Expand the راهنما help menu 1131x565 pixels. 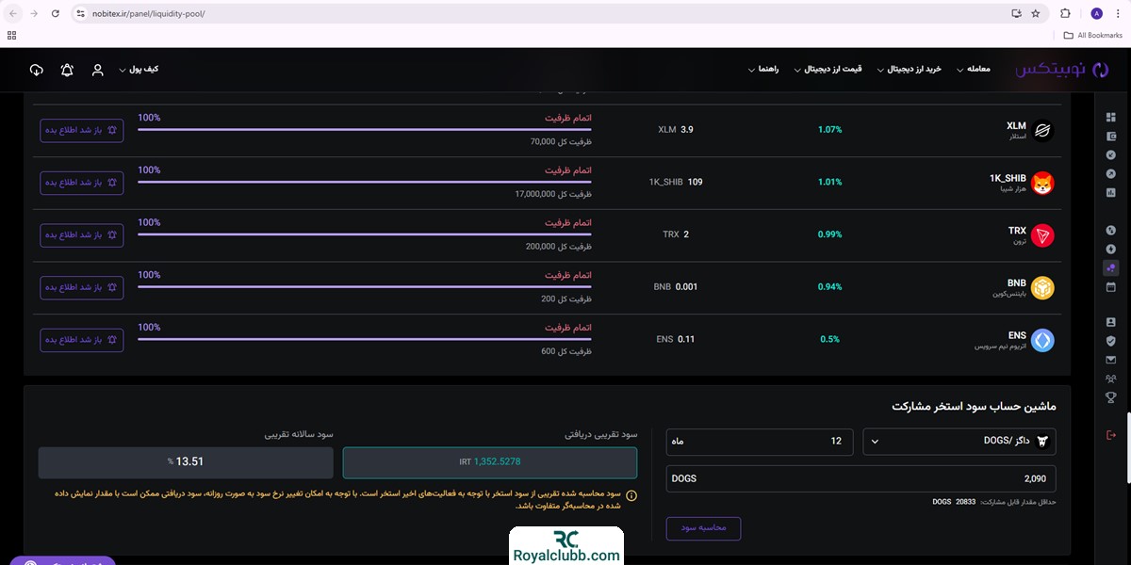coord(763,70)
